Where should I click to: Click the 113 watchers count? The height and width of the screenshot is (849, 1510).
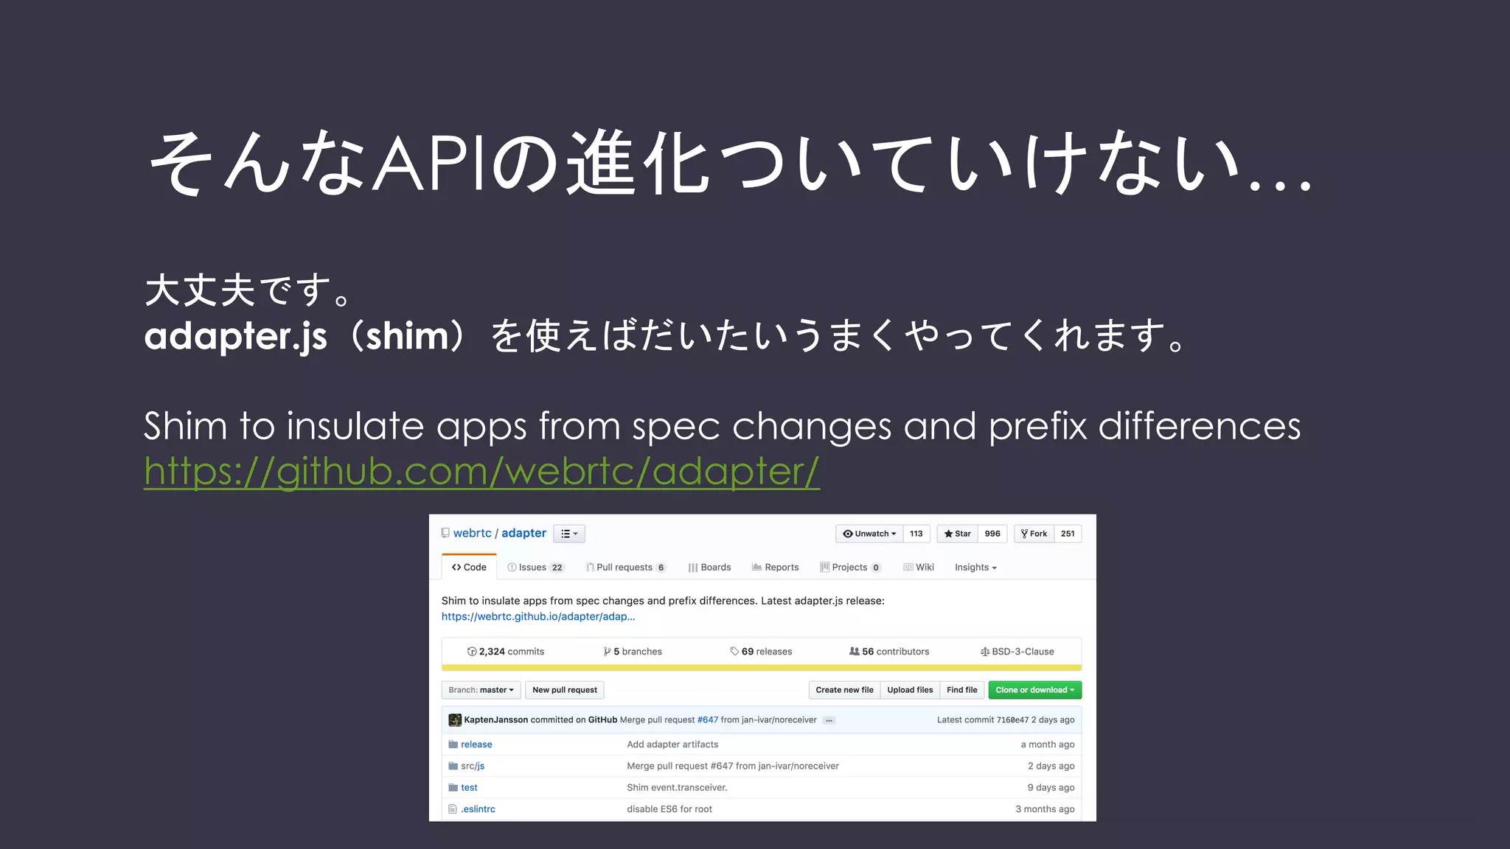tap(916, 534)
